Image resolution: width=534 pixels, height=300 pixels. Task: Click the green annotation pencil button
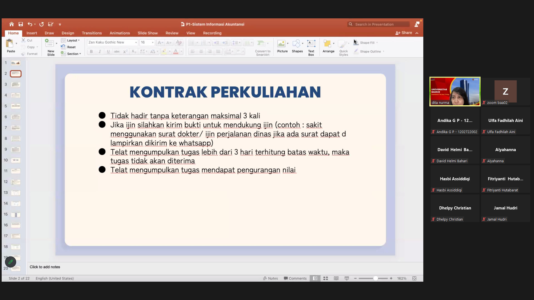coord(11,262)
